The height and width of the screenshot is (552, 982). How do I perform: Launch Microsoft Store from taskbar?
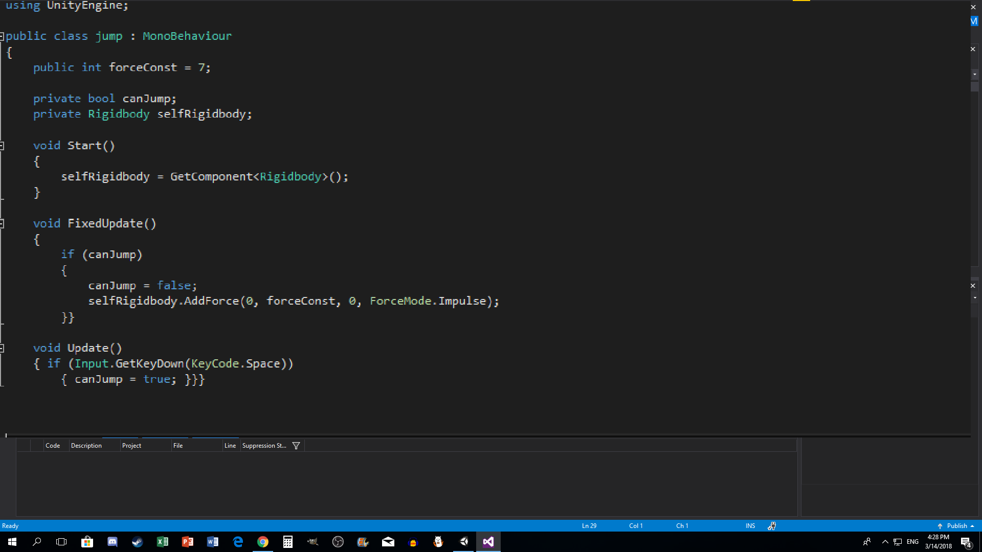tap(87, 542)
